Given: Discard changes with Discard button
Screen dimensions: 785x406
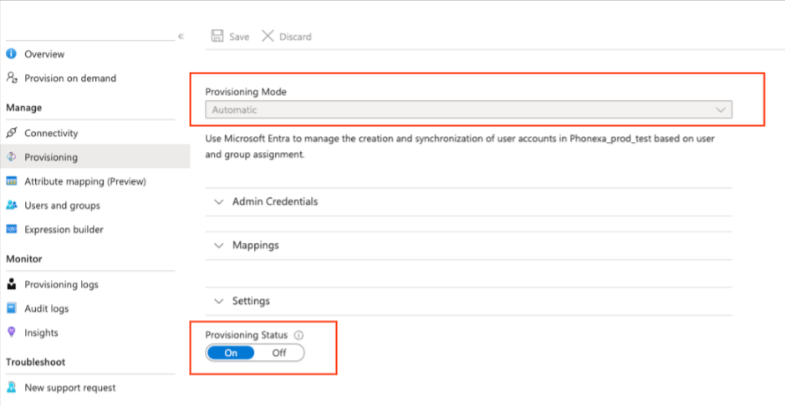Looking at the screenshot, I should click(287, 37).
